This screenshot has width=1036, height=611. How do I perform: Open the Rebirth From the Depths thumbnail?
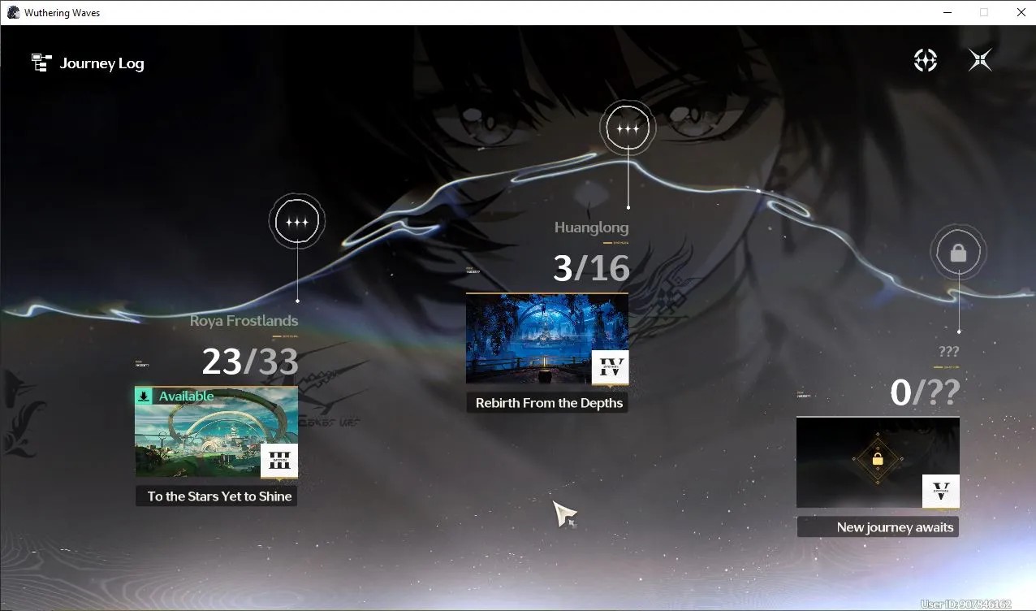pos(547,338)
